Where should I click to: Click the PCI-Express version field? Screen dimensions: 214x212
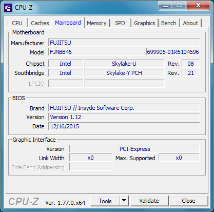click(x=134, y=149)
